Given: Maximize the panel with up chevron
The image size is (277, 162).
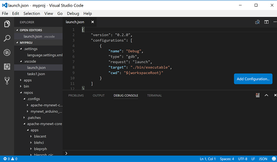Looking at the screenshot, I should 266,95.
